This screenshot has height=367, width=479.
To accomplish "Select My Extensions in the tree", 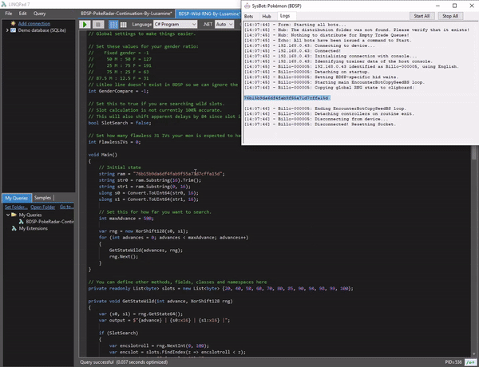I will 34,228.
